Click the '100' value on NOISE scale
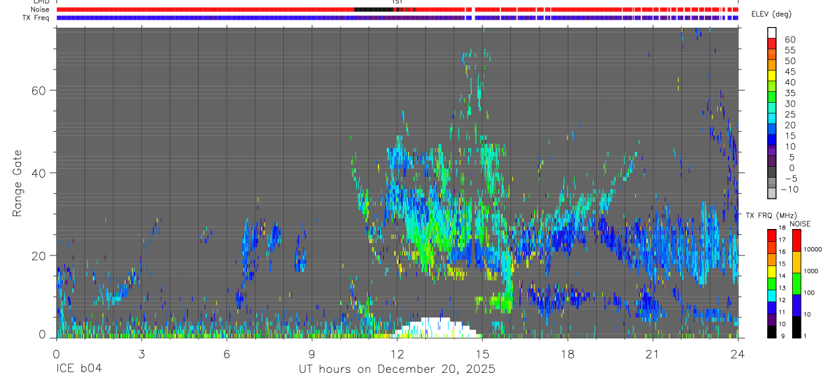 809,292
